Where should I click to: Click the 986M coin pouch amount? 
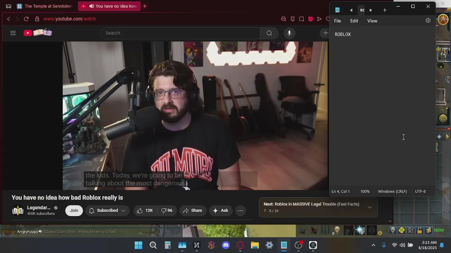[x=439, y=231]
